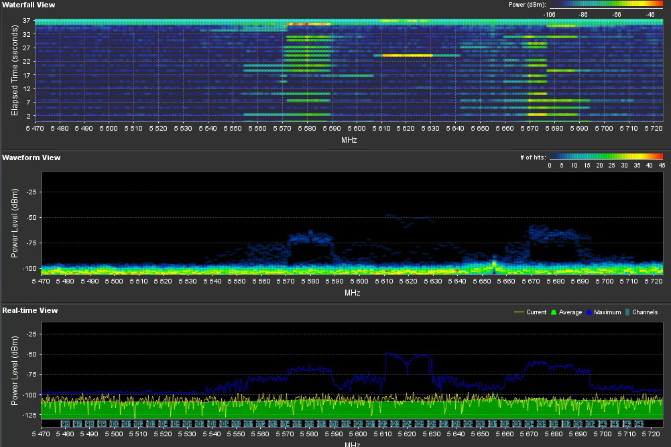The image size is (671, 447).
Task: Click the teal Channels legend icon
Action: click(627, 312)
